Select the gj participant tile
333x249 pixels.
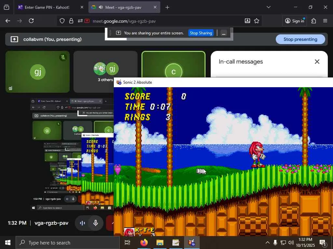(38, 72)
